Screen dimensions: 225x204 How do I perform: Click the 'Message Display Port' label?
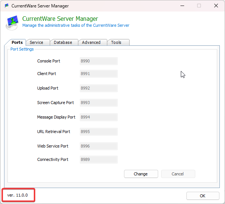56,117
